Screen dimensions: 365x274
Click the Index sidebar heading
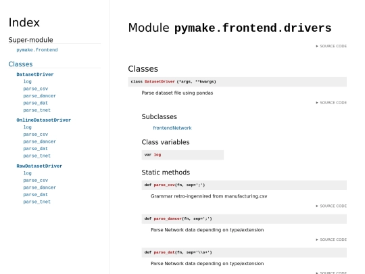click(x=24, y=22)
